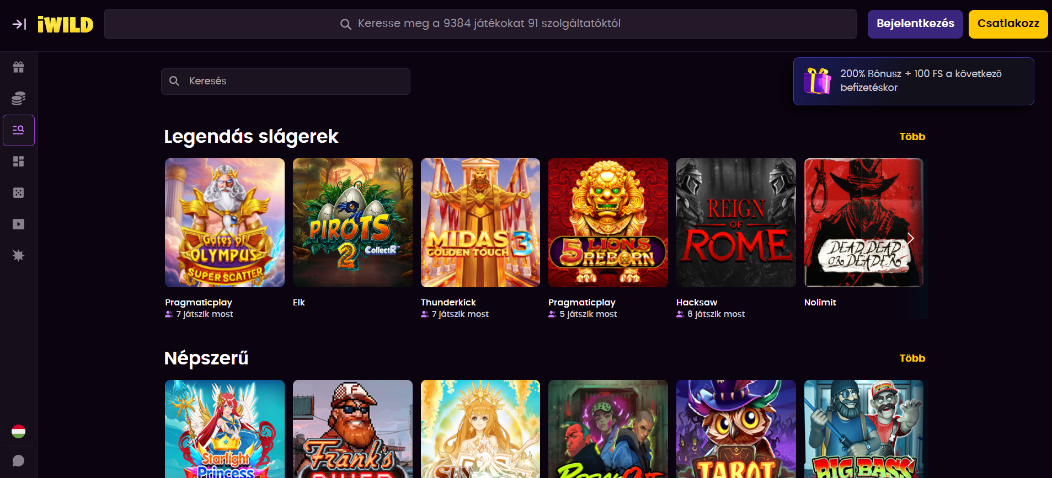Click '5 játszik most' text
Screen dimensions: 1052x478
click(x=588, y=314)
